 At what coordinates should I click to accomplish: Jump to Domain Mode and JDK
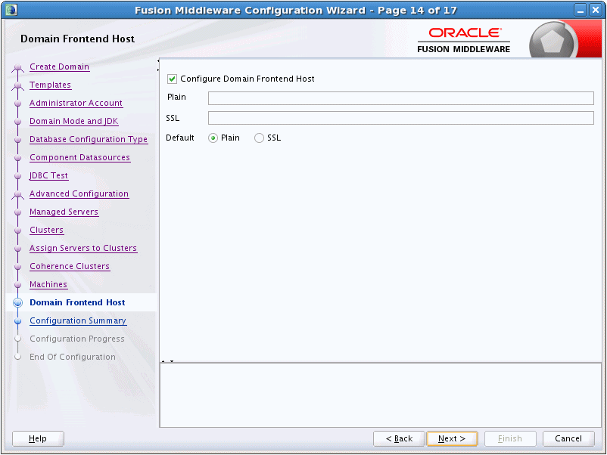[74, 121]
